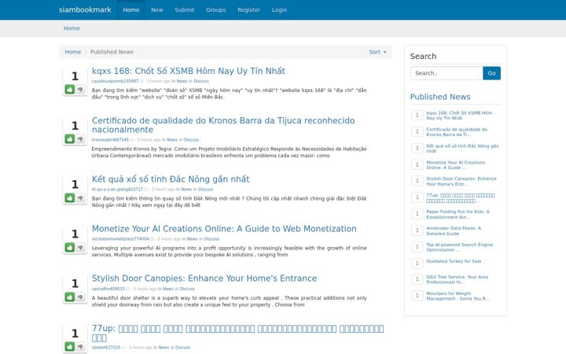Open user profile aicreatormarketplace774004
The width and height of the screenshot is (566, 354).
tap(120, 239)
